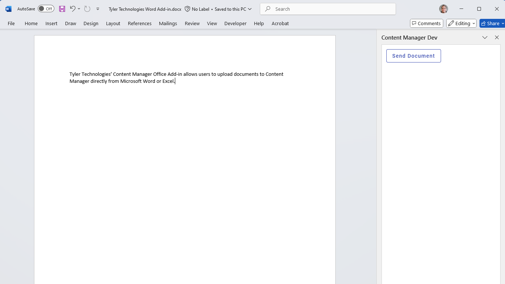This screenshot has width=505, height=284.
Task: Undo the last action
Action: 72,9
